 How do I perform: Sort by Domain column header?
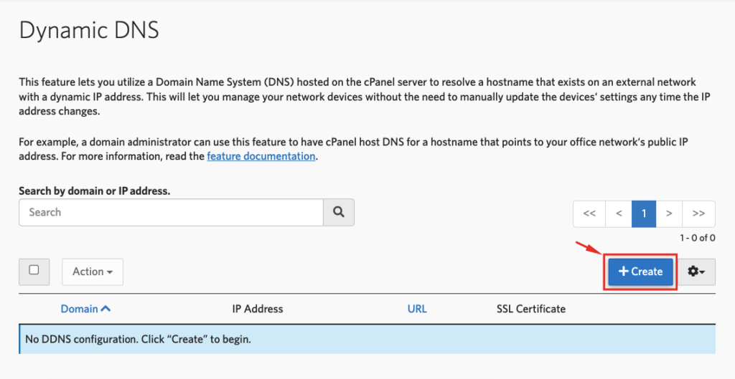86,309
